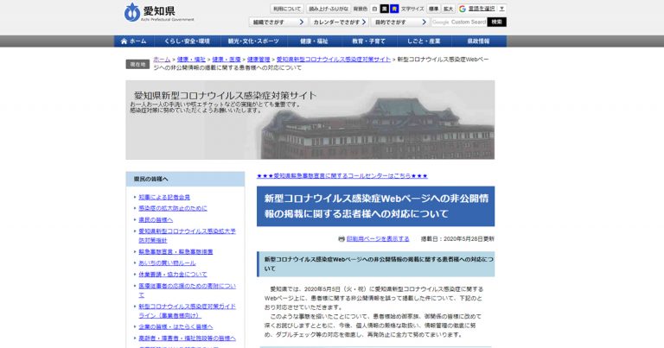The width and height of the screenshot is (664, 348).
Task: Click breadcrumb link ホーム
Action: coord(162,60)
